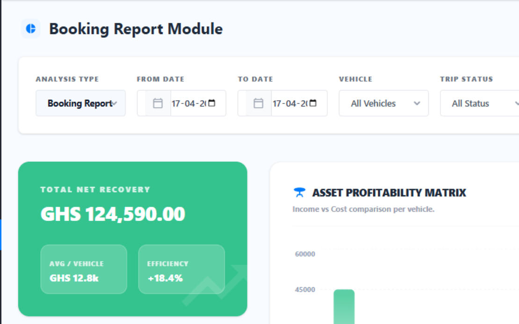Screen dimensions: 519x324
Task: Open the To Date native date picker
Action: [x=313, y=103]
